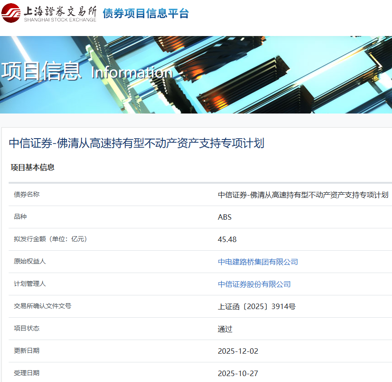Image resolution: width=392 pixels, height=382 pixels.
Task: Click the Shanghai Stock Exchange logo icon
Action: pyautogui.click(x=11, y=13)
